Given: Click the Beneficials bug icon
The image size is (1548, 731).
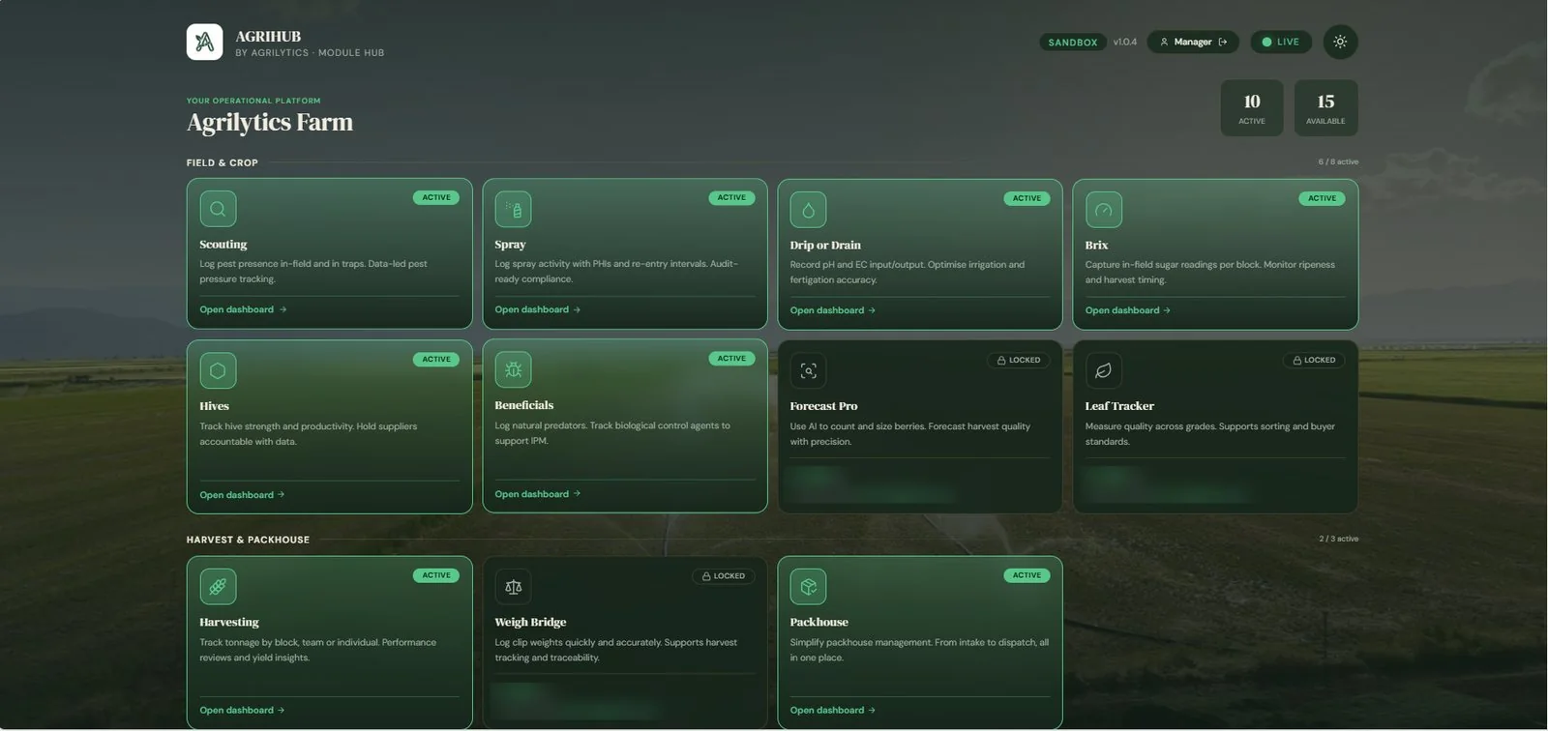Looking at the screenshot, I should 513,369.
